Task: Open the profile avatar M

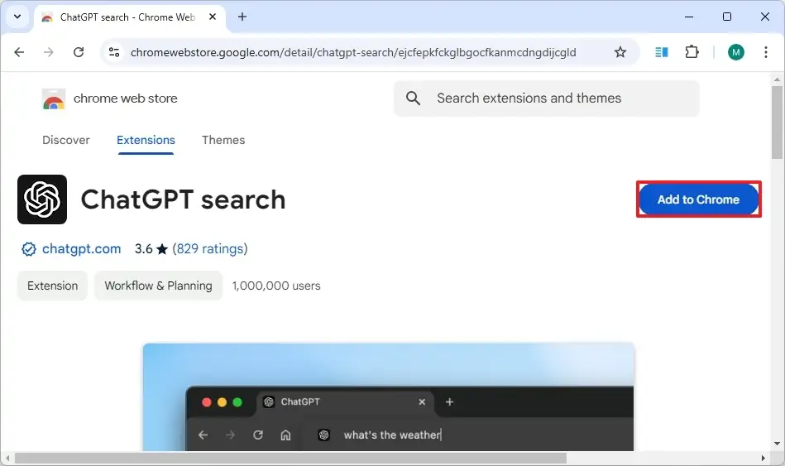Action: point(736,52)
